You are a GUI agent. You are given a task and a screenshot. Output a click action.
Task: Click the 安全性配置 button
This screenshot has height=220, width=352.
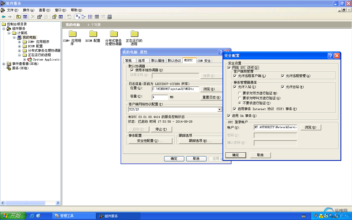(150, 141)
